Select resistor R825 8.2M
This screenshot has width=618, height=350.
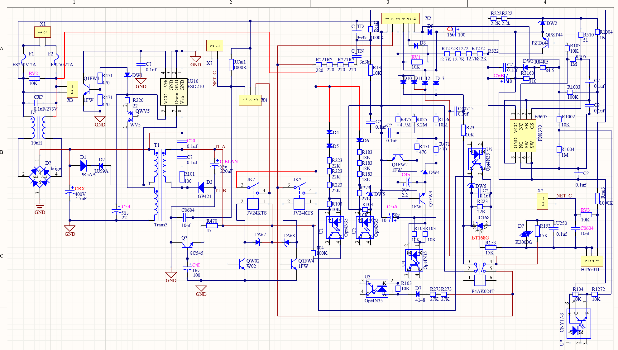click(414, 119)
